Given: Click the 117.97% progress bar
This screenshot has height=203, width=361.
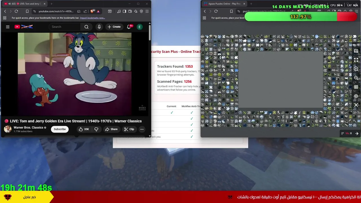Looking at the screenshot, I should pos(301,17).
